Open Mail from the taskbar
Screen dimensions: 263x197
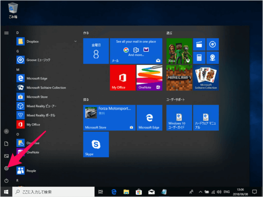click(151, 192)
